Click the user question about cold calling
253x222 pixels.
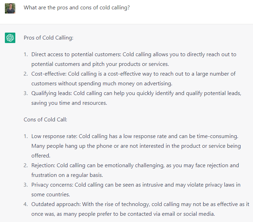click(77, 8)
